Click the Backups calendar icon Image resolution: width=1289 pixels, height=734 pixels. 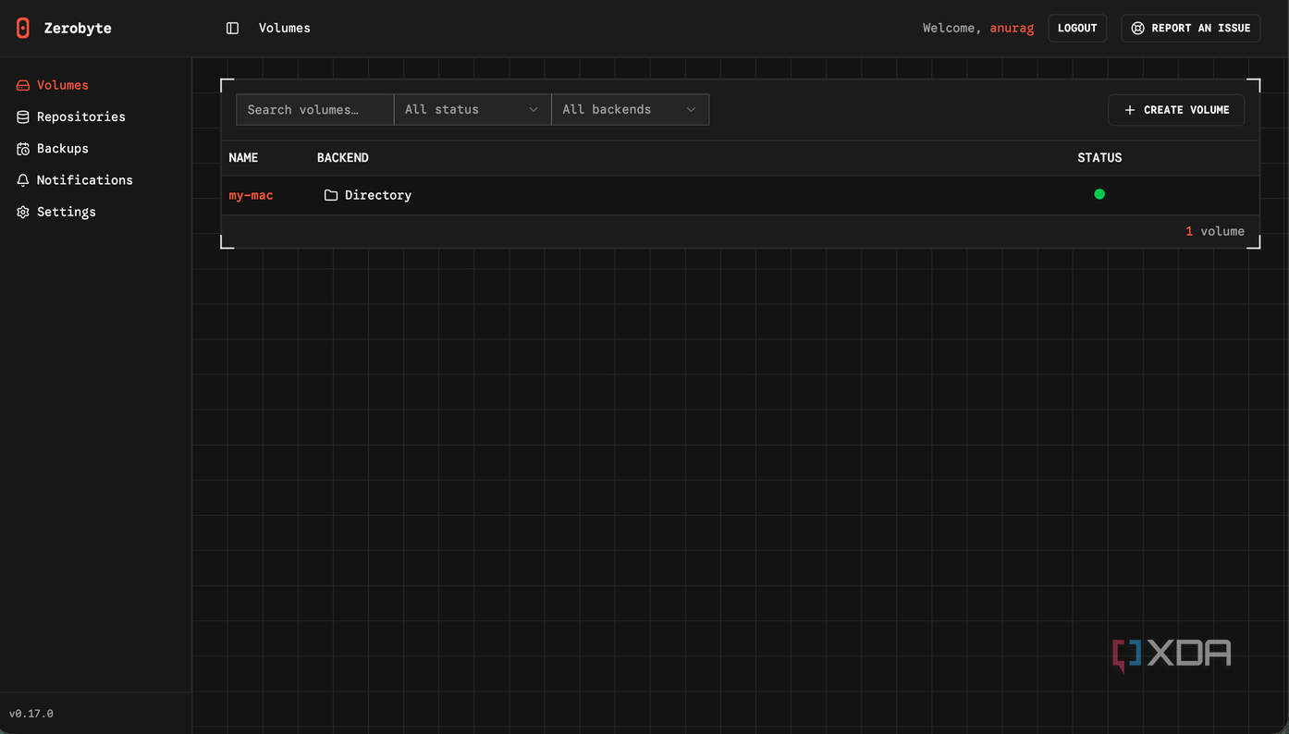coord(23,148)
